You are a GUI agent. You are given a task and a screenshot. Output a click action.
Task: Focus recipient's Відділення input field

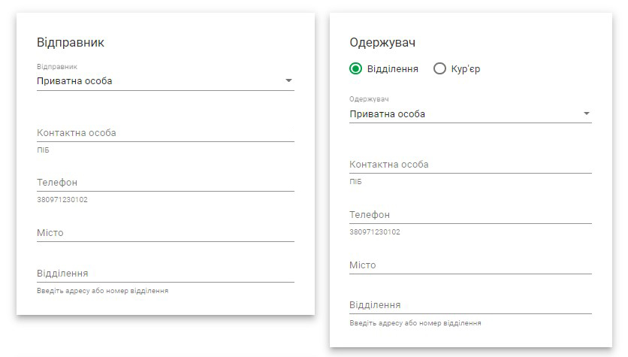click(x=470, y=305)
